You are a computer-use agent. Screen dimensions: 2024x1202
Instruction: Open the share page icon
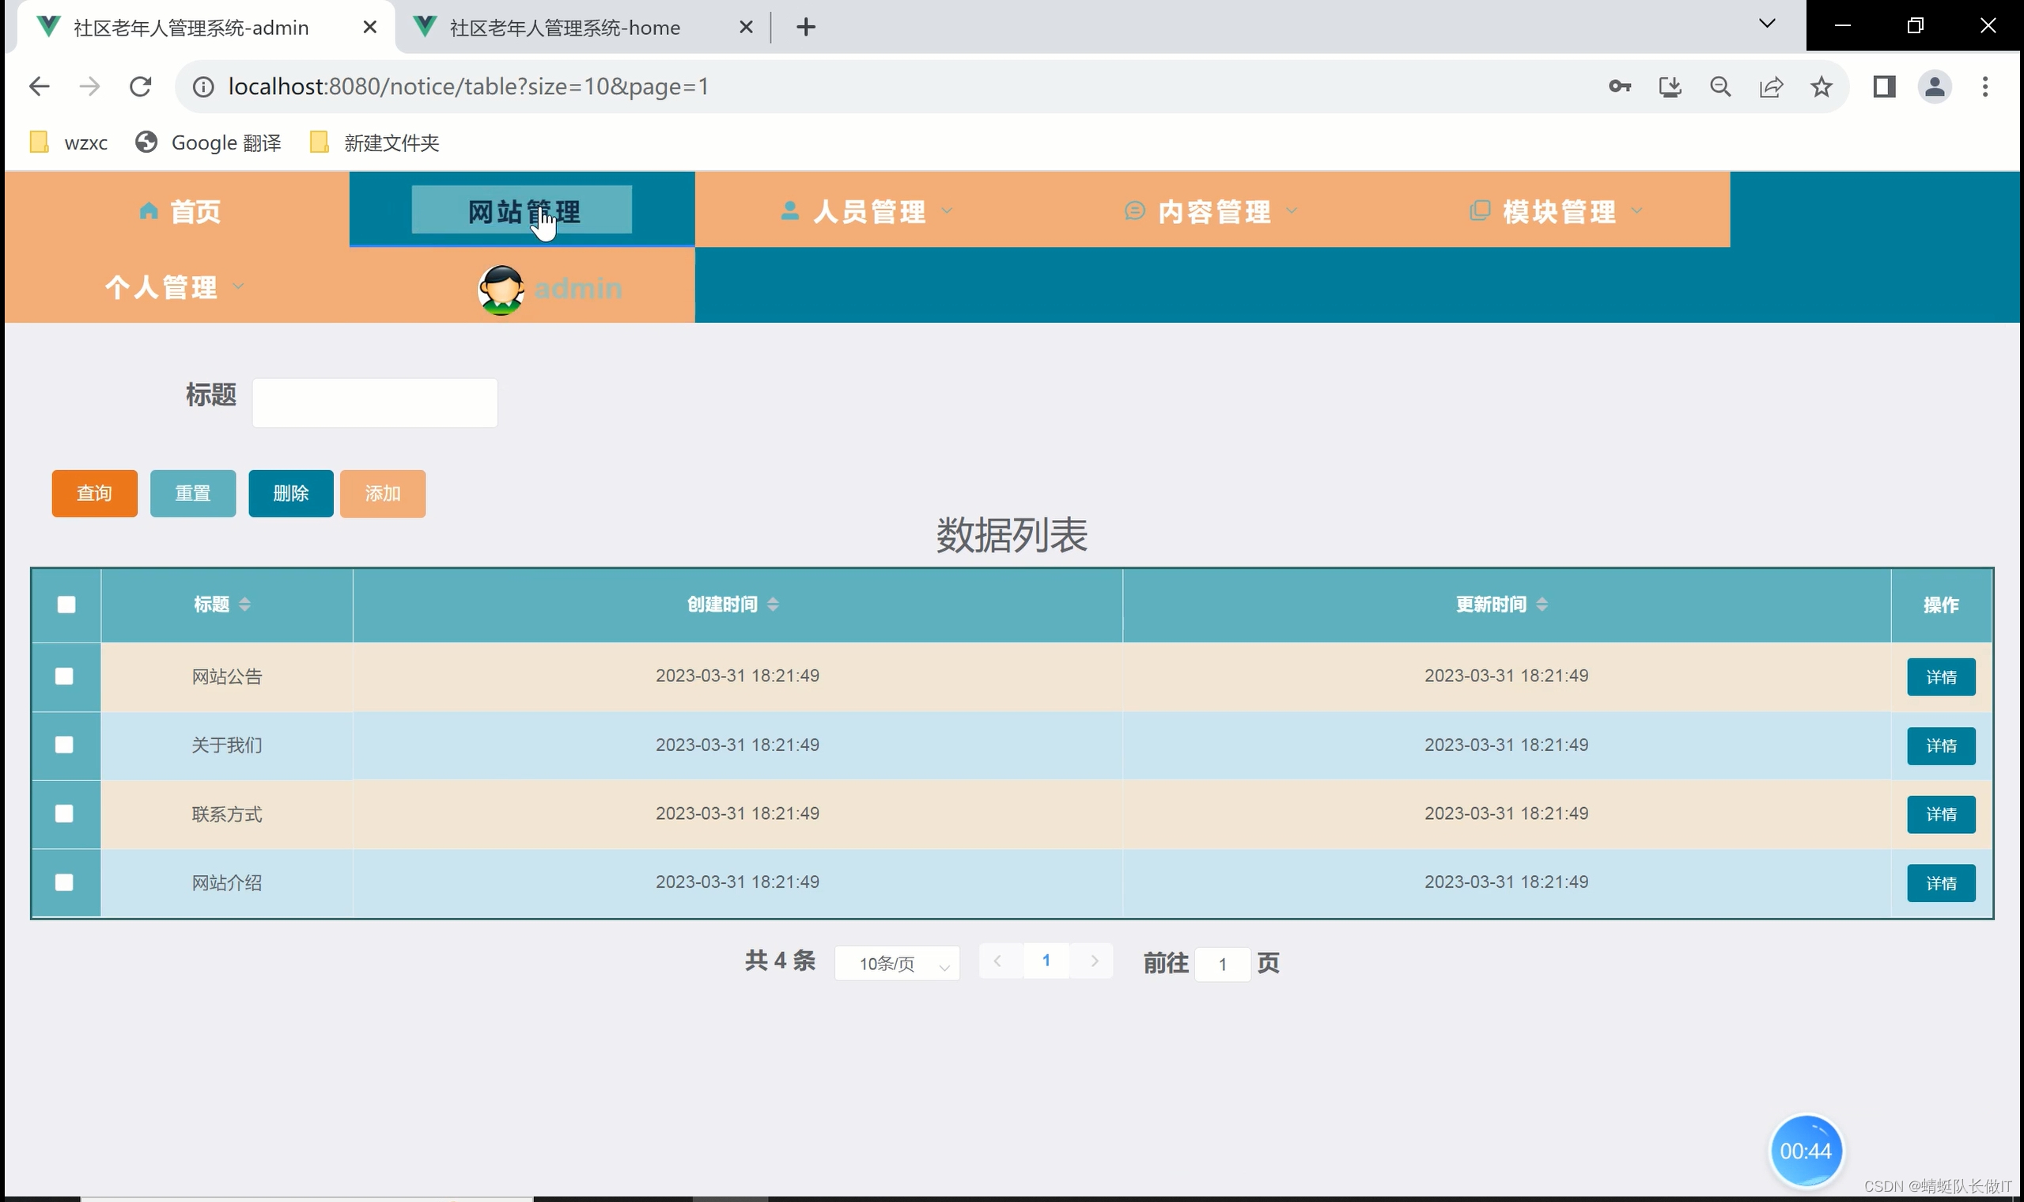[x=1771, y=87]
